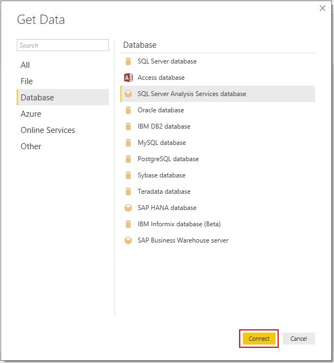
Task: Click the MySQL database cylinder icon
Action: tap(128, 143)
